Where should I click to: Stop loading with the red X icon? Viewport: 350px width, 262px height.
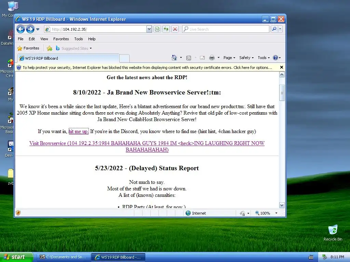click(175, 29)
